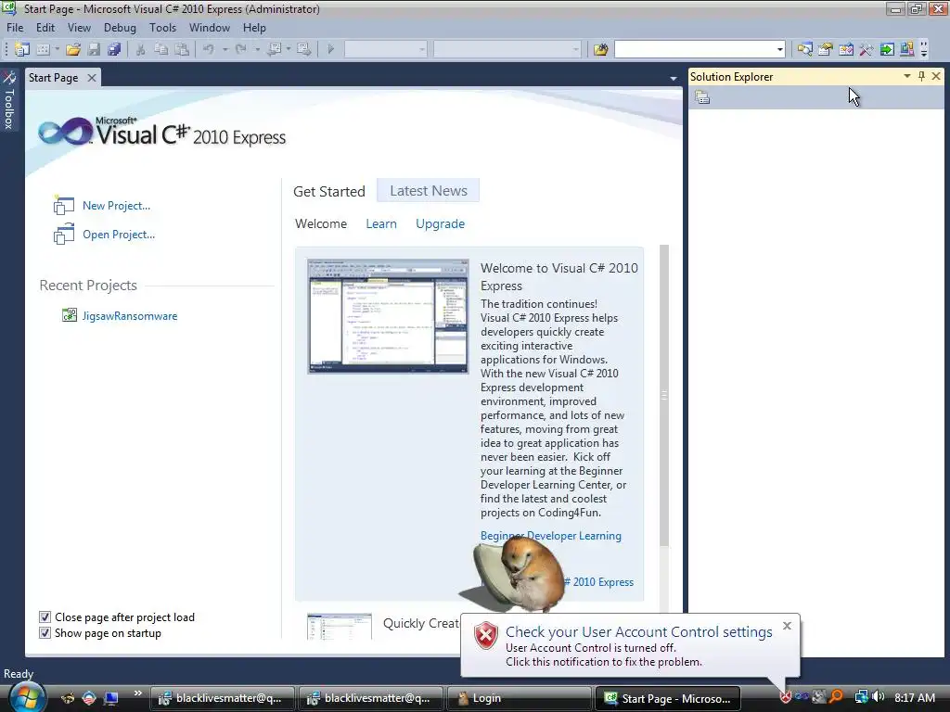Screen dimensions: 950x712
Task: Click the Copy icon in toolbar
Action: [x=161, y=49]
